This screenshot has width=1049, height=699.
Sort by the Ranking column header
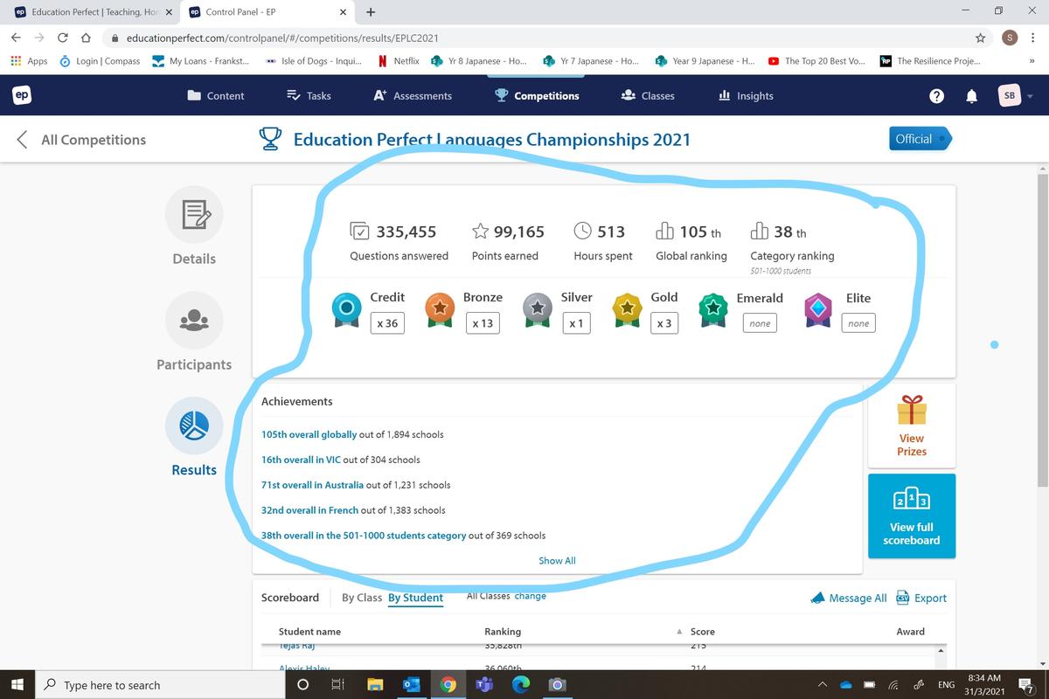[503, 631]
